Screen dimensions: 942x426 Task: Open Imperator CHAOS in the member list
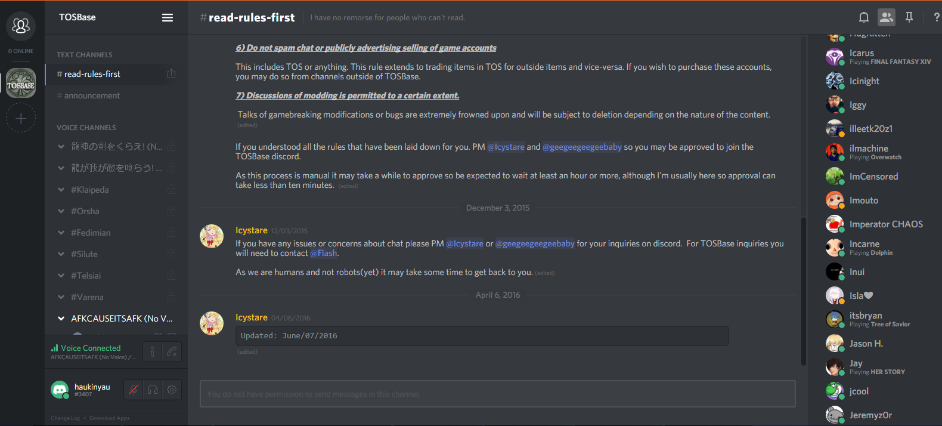click(885, 224)
